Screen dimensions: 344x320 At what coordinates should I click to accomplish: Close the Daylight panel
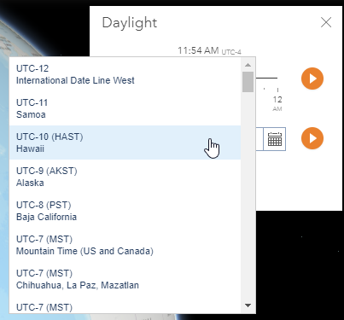click(x=326, y=22)
